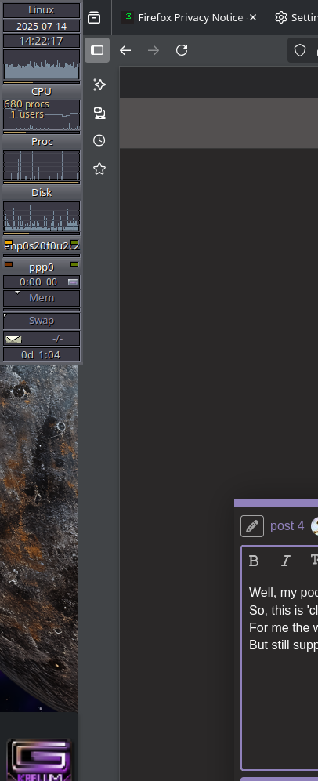Close the Firefox Privacy Notice tab
The image size is (318, 781).
click(x=253, y=17)
